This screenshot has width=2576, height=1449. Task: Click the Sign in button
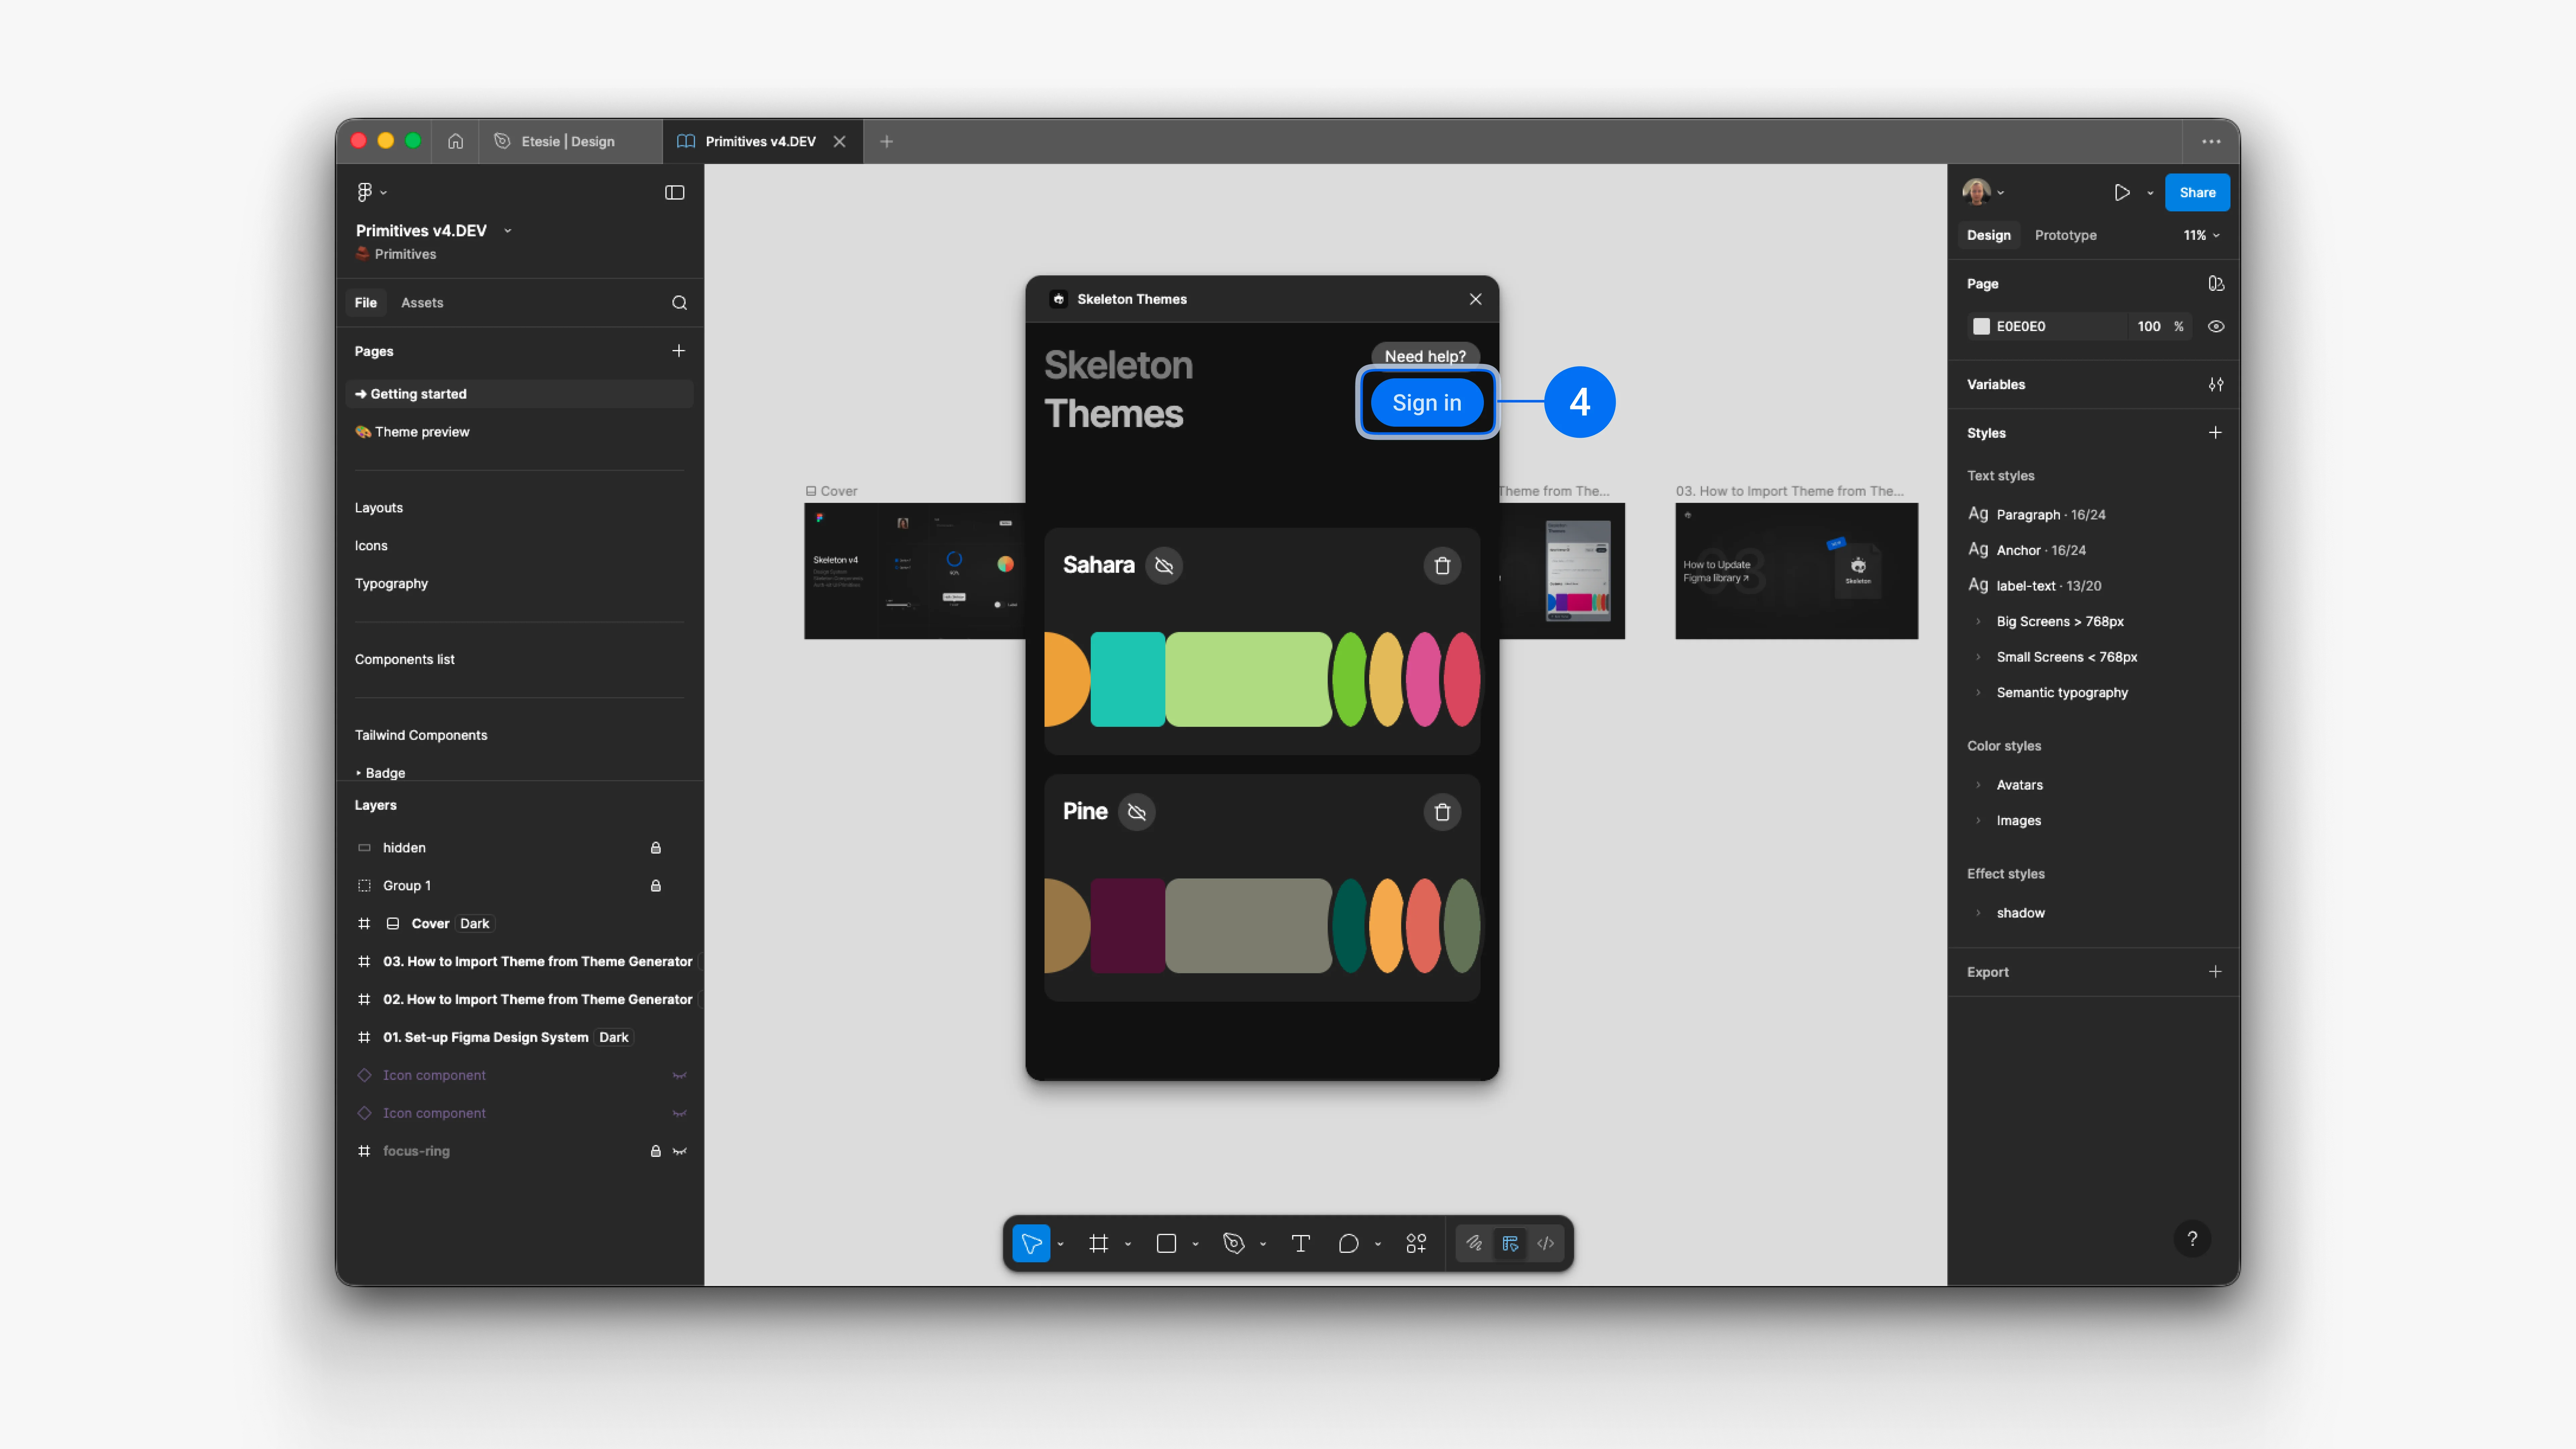click(1426, 402)
